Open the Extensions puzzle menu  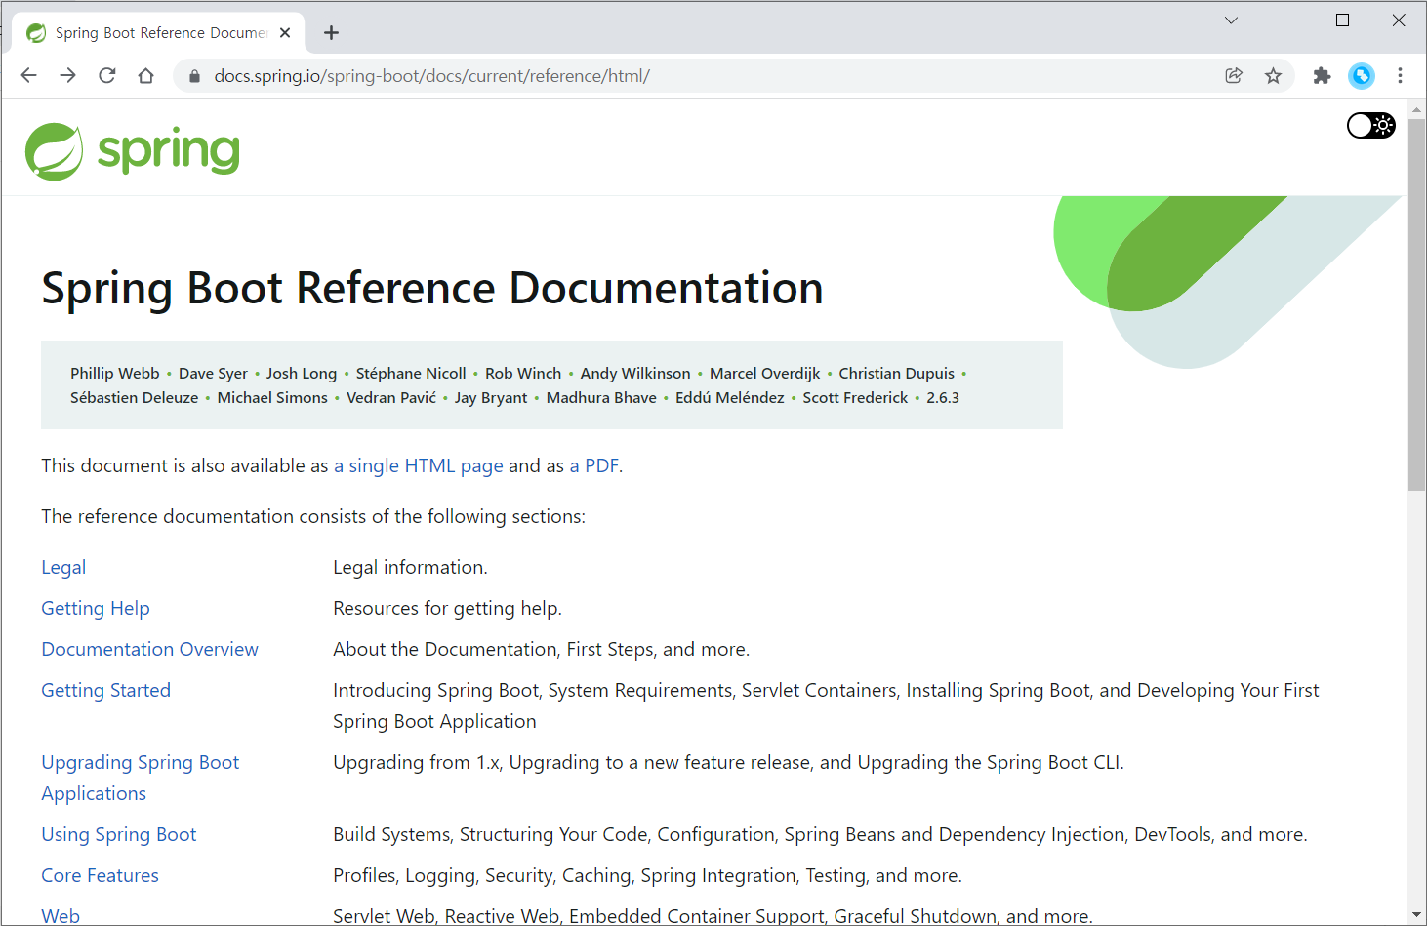[x=1322, y=76]
